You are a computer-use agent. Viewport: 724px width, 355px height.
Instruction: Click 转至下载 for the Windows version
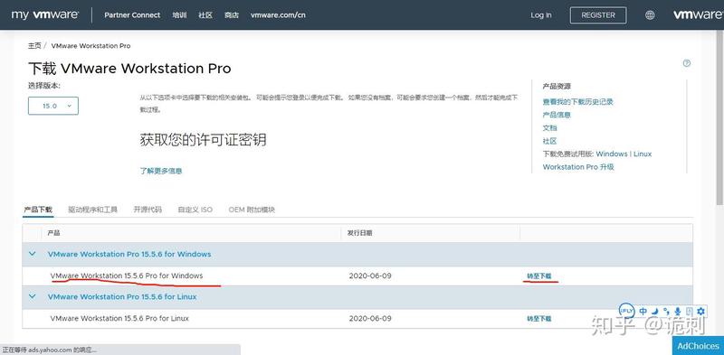point(539,276)
